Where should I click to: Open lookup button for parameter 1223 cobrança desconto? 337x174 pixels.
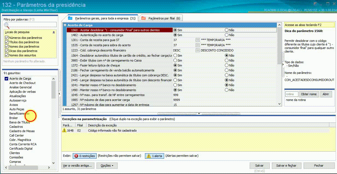pos(197,50)
